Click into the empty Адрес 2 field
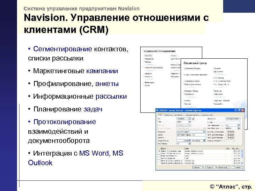This screenshot has height=191, width=255. (191, 138)
